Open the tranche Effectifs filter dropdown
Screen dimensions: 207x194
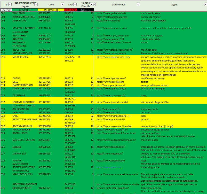(x=92, y=4)
